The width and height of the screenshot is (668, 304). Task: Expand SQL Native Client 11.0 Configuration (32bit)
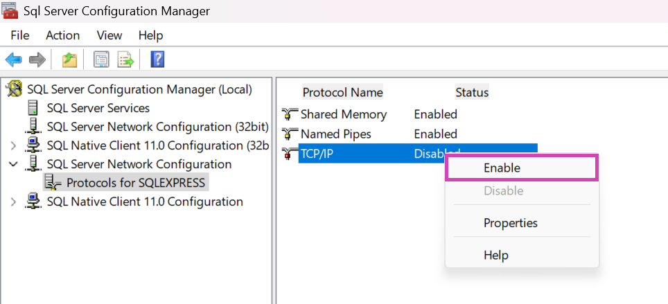13,145
